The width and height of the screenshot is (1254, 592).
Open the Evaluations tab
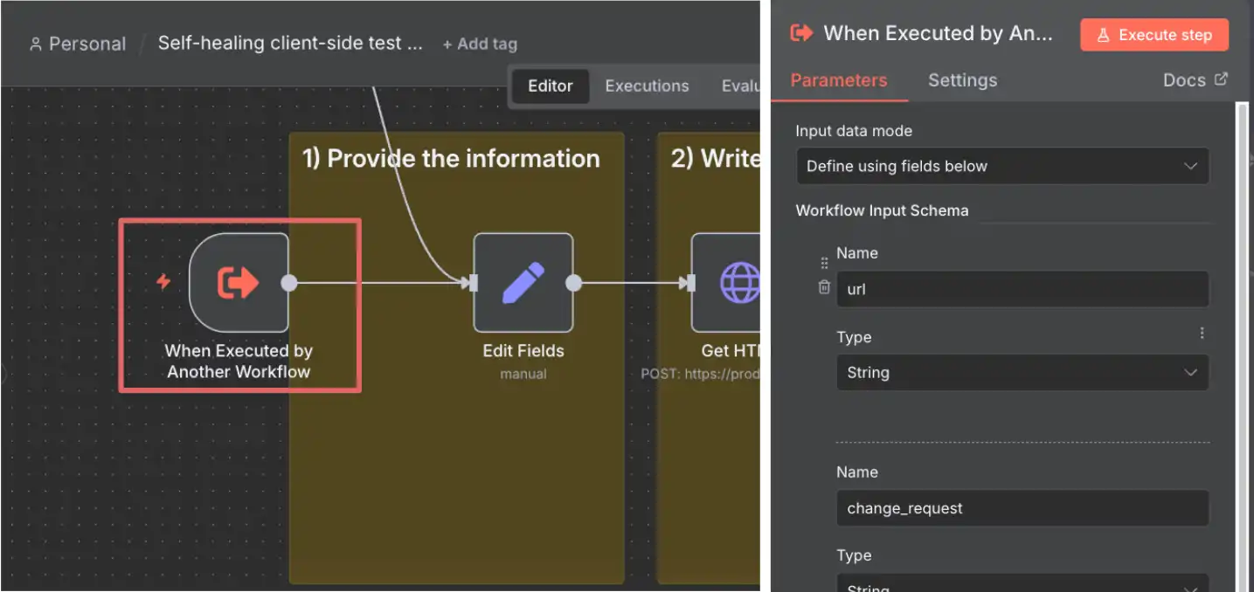[x=740, y=86]
